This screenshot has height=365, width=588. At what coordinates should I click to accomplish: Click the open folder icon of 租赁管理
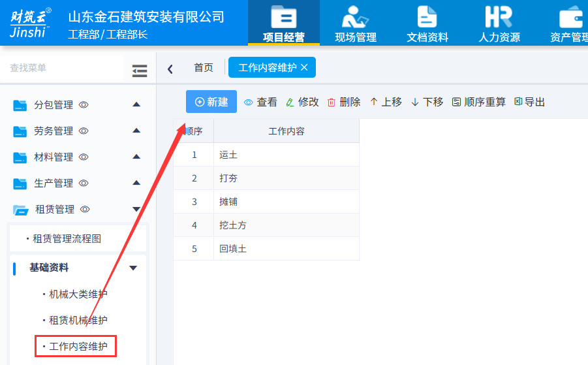(21, 210)
